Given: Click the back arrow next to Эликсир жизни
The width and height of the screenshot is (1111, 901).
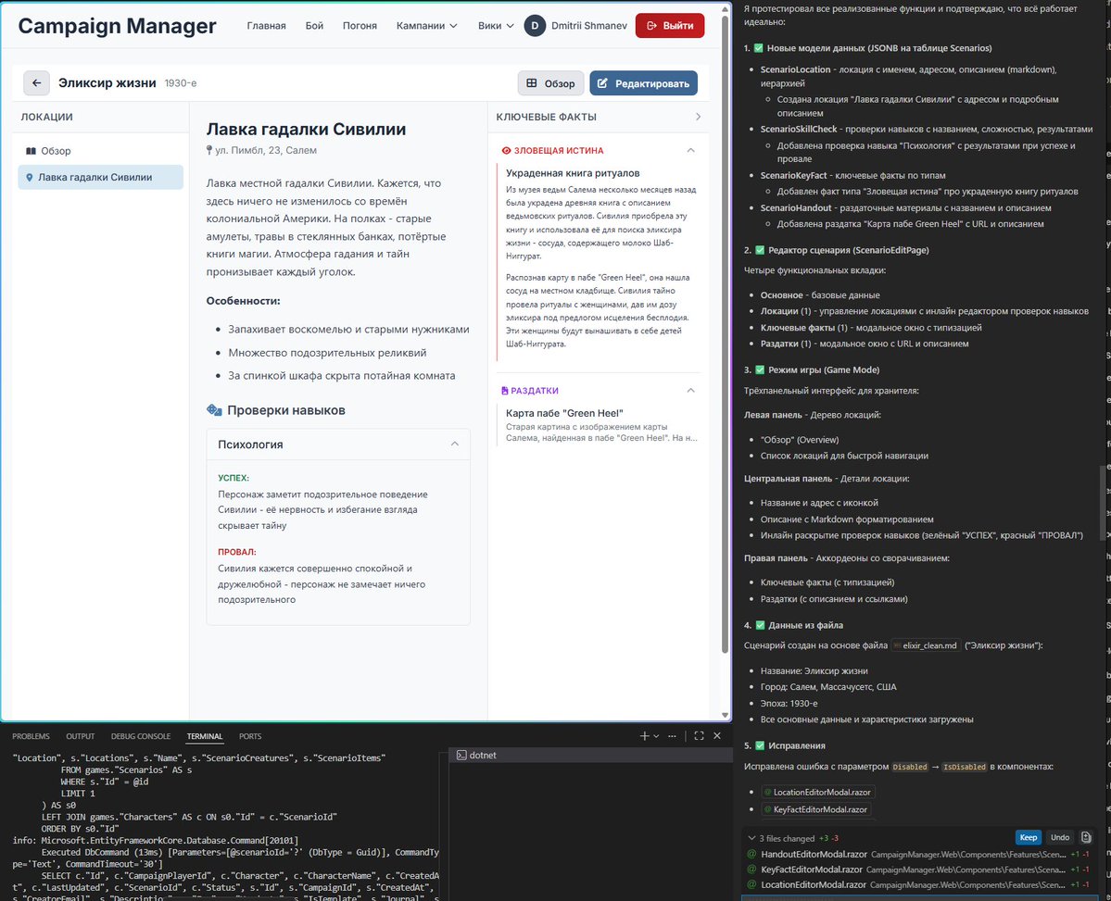Looking at the screenshot, I should (x=36, y=82).
